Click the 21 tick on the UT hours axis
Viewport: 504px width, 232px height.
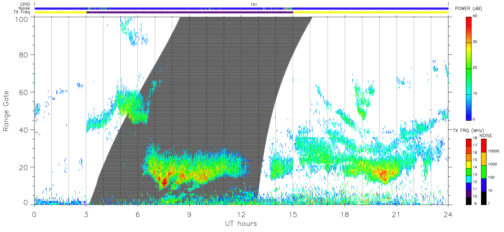[396, 214]
